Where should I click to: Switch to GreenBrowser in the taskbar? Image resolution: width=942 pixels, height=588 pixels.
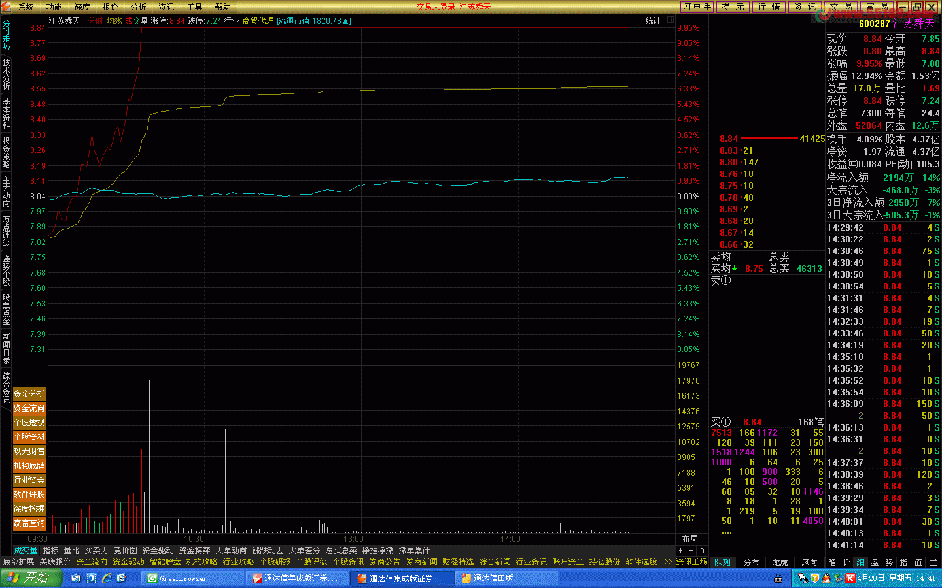point(193,578)
